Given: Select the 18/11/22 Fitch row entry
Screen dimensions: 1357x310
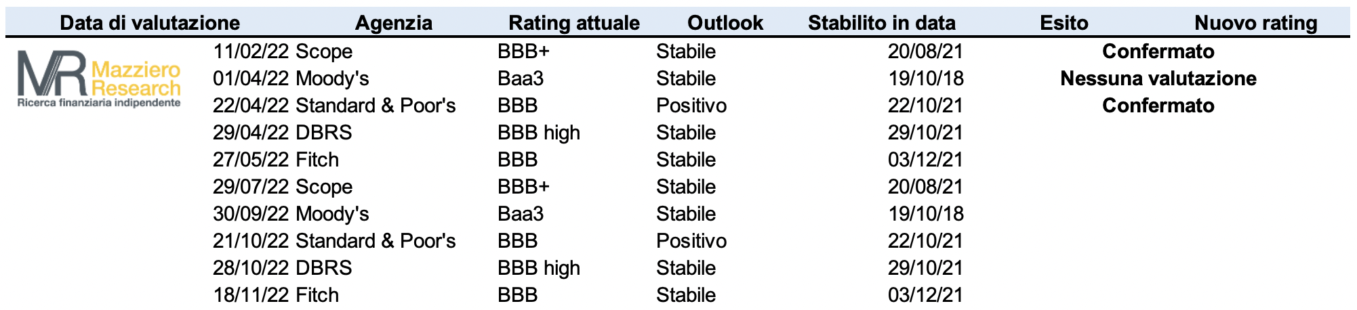Looking at the screenshot, I should [276, 295].
